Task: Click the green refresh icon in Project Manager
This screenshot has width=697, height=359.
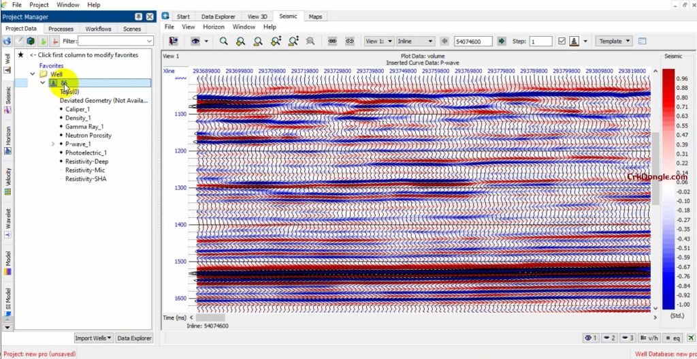Action: pos(31,42)
